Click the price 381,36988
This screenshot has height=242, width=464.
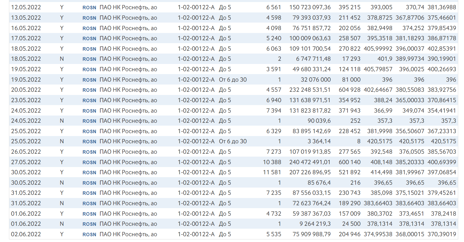442,7
